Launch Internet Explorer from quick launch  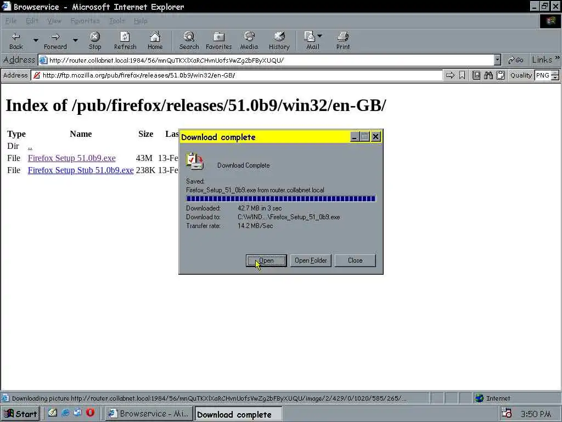tap(65, 413)
